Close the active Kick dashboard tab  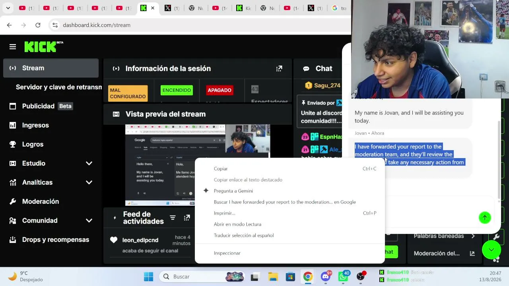(x=153, y=8)
